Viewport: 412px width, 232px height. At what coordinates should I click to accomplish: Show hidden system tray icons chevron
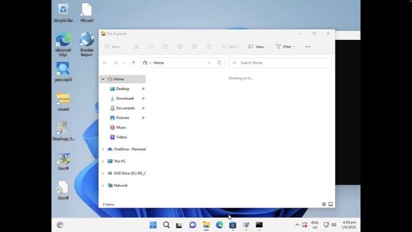pyautogui.click(x=297, y=225)
